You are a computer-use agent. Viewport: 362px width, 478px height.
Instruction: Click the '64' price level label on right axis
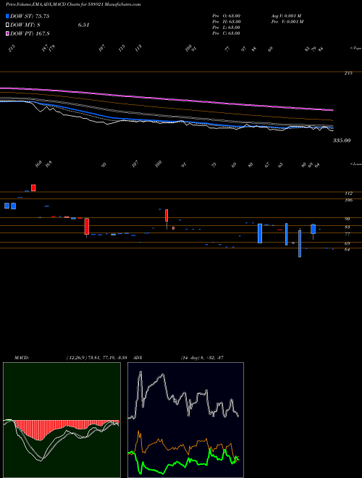point(348,250)
